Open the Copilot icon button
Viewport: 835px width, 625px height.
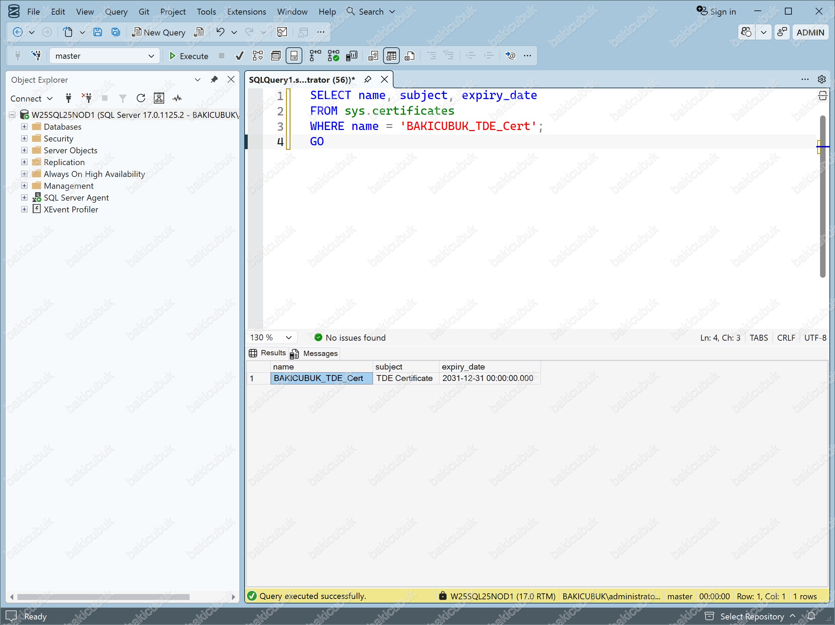pos(746,32)
